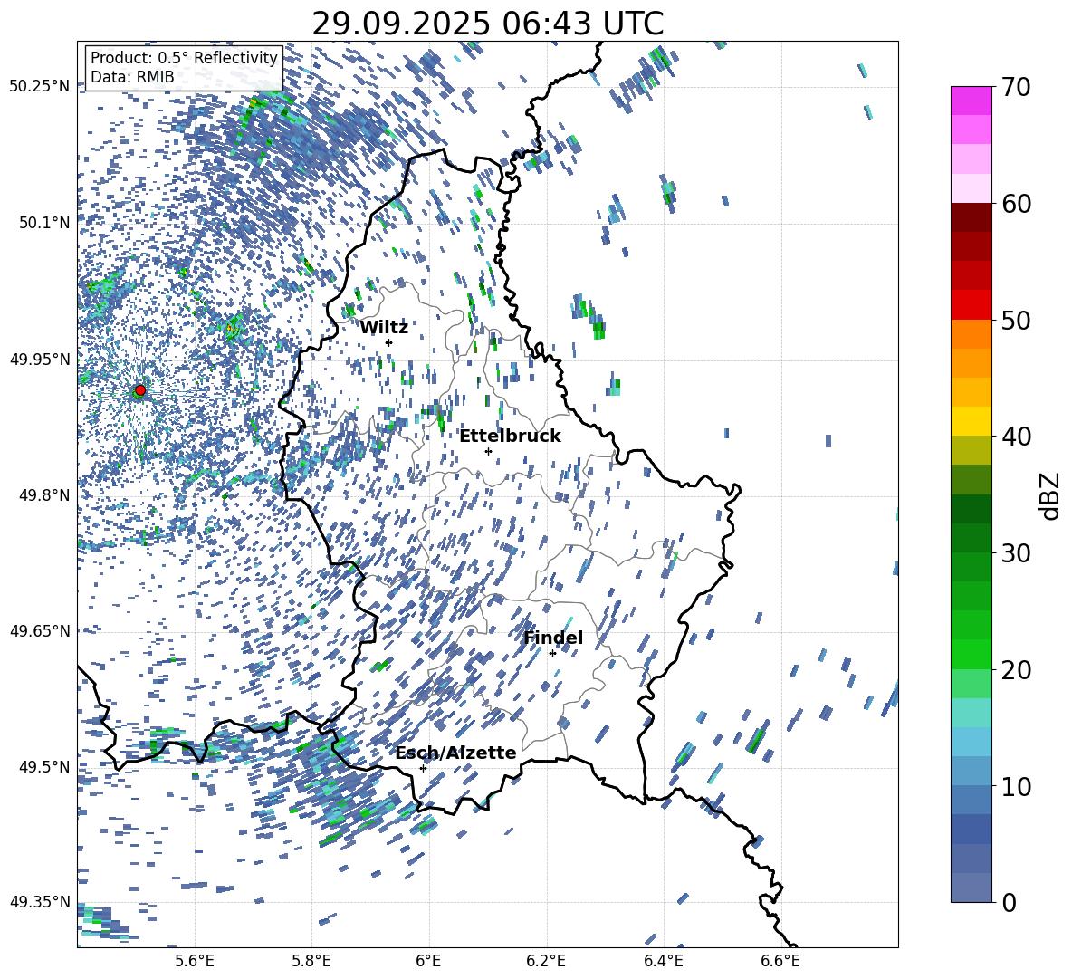The height and width of the screenshot is (979, 1072).
Task: Click the Wiltz station cross marker
Action: click(x=388, y=342)
